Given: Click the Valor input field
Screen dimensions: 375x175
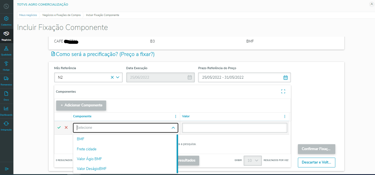Looking at the screenshot, I should tap(234, 128).
